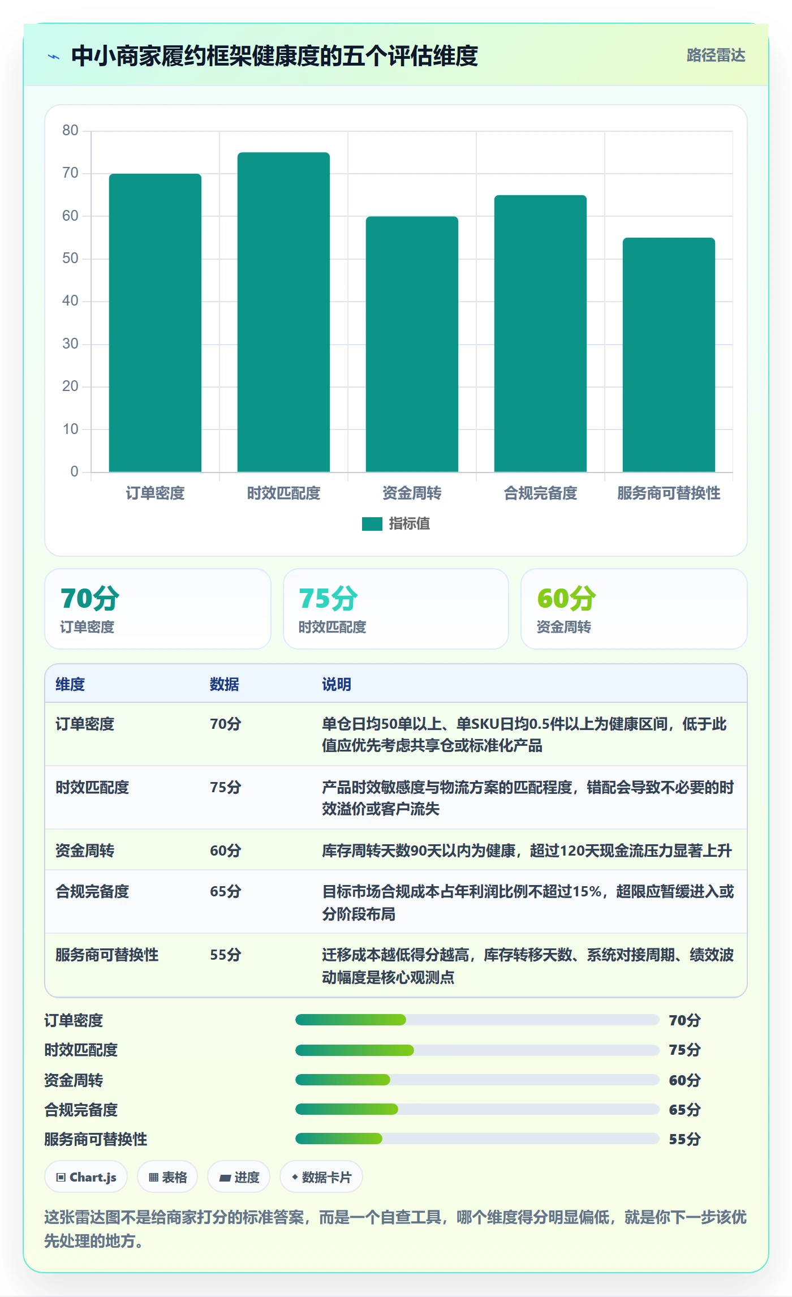Open the 70分 订单密度 data card
The image size is (792, 1297).
(158, 609)
